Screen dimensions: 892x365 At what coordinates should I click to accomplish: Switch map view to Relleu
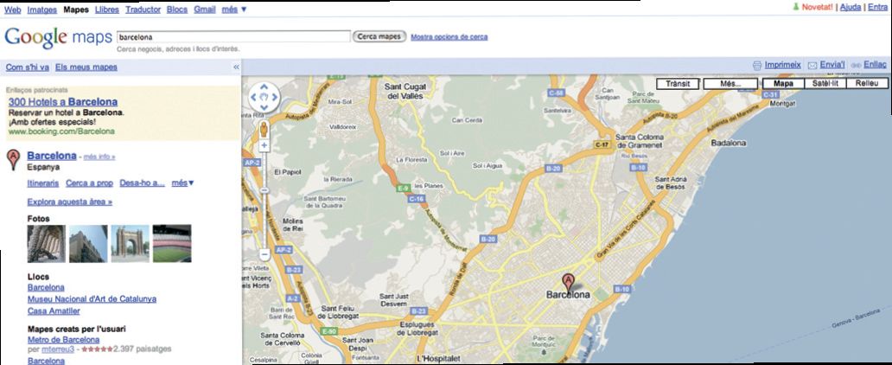click(866, 84)
